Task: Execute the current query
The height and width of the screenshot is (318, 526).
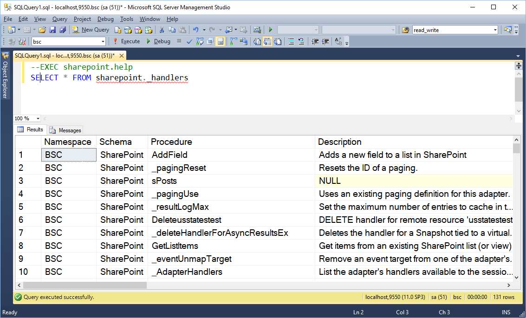Action: 126,41
